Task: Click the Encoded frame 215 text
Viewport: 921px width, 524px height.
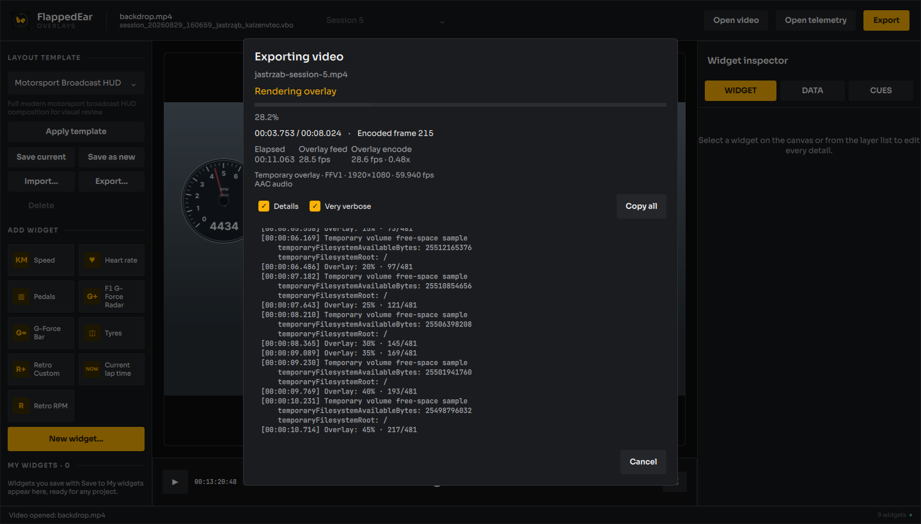Action: point(395,134)
